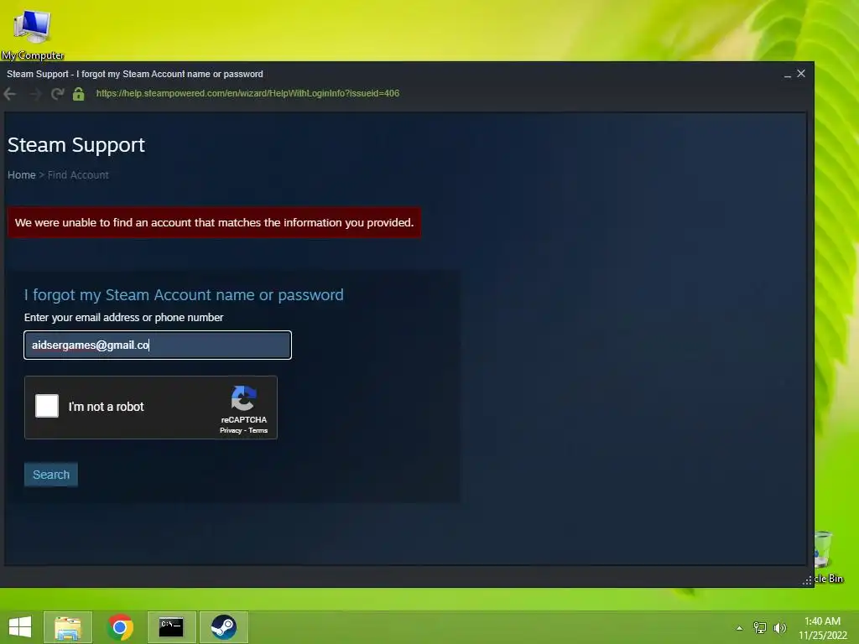Click the window title bar text
859x644 pixels.
(135, 74)
